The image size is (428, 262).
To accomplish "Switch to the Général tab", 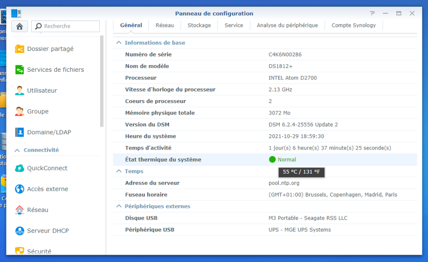I will point(131,25).
